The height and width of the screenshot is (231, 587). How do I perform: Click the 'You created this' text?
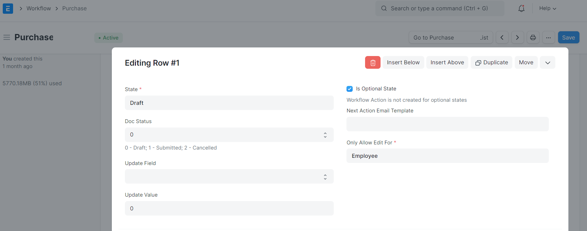[22, 59]
